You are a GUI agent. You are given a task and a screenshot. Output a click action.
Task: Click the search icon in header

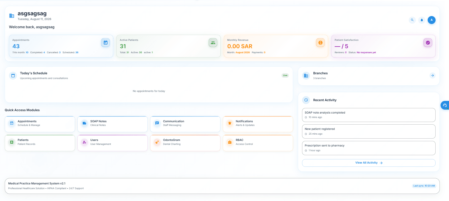click(412, 20)
